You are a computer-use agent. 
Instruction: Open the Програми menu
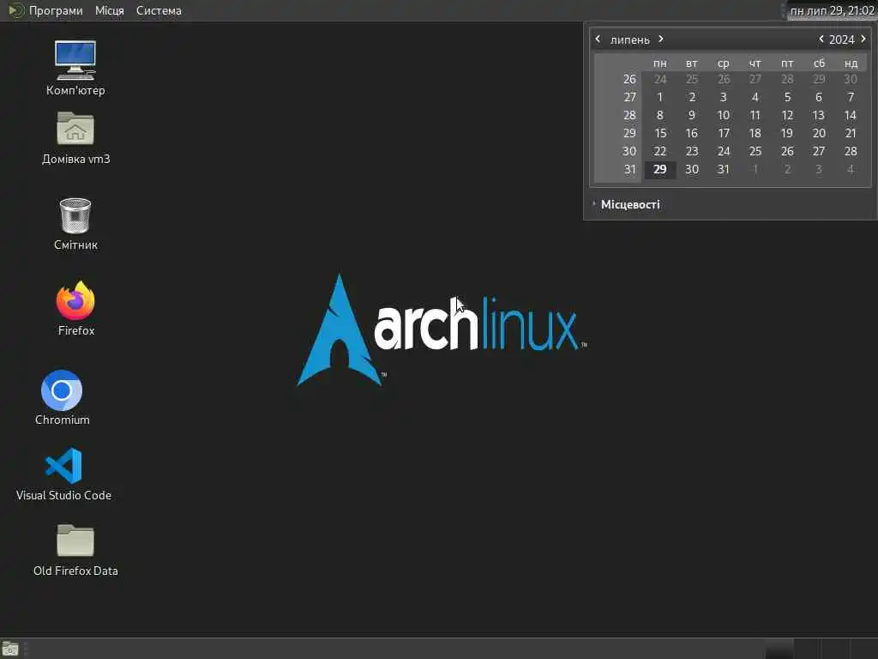coord(56,10)
